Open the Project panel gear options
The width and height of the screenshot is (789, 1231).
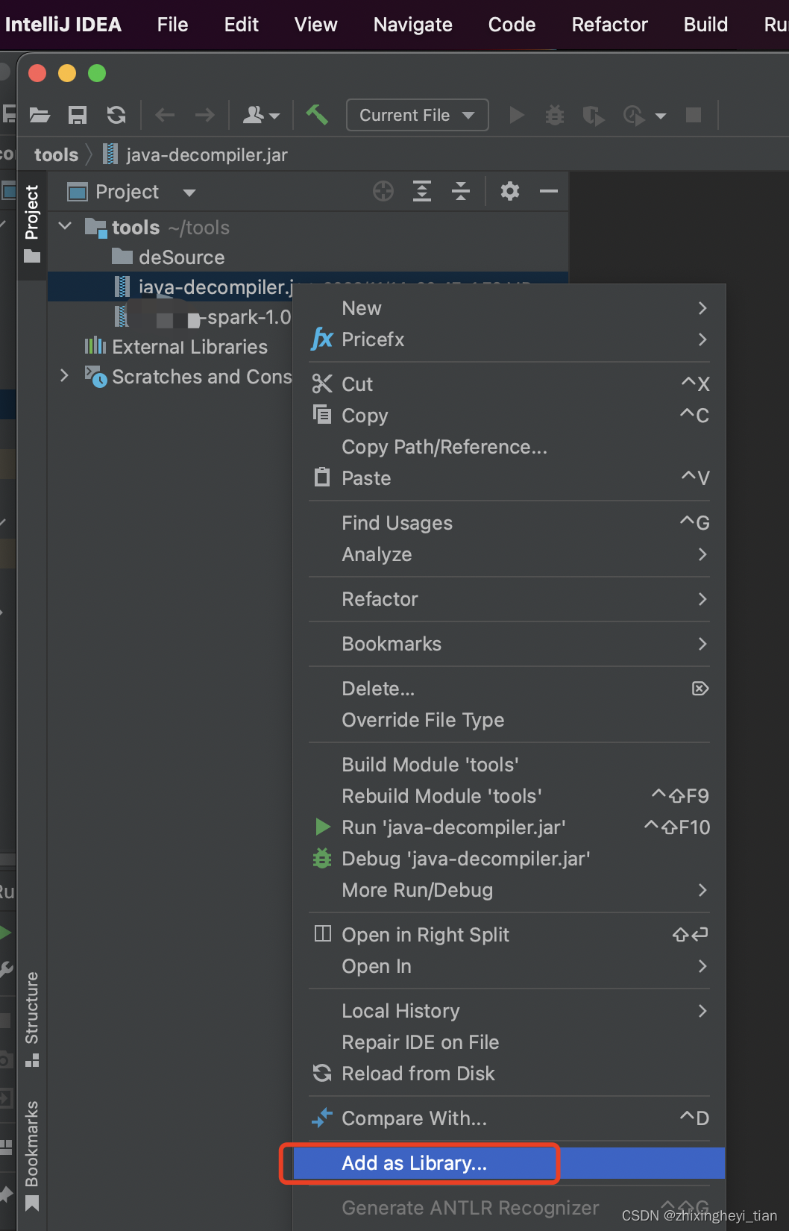pos(510,192)
